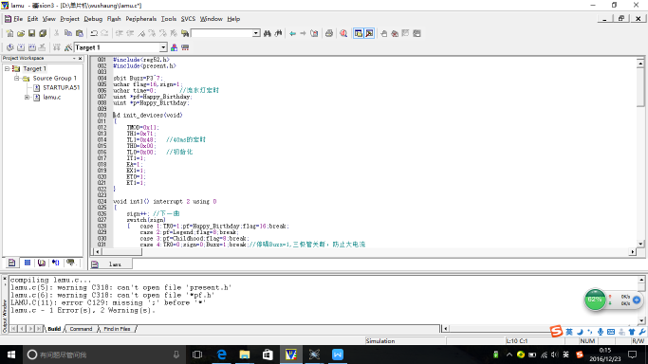
Task: Open Windows Start menu
Action: [11, 355]
